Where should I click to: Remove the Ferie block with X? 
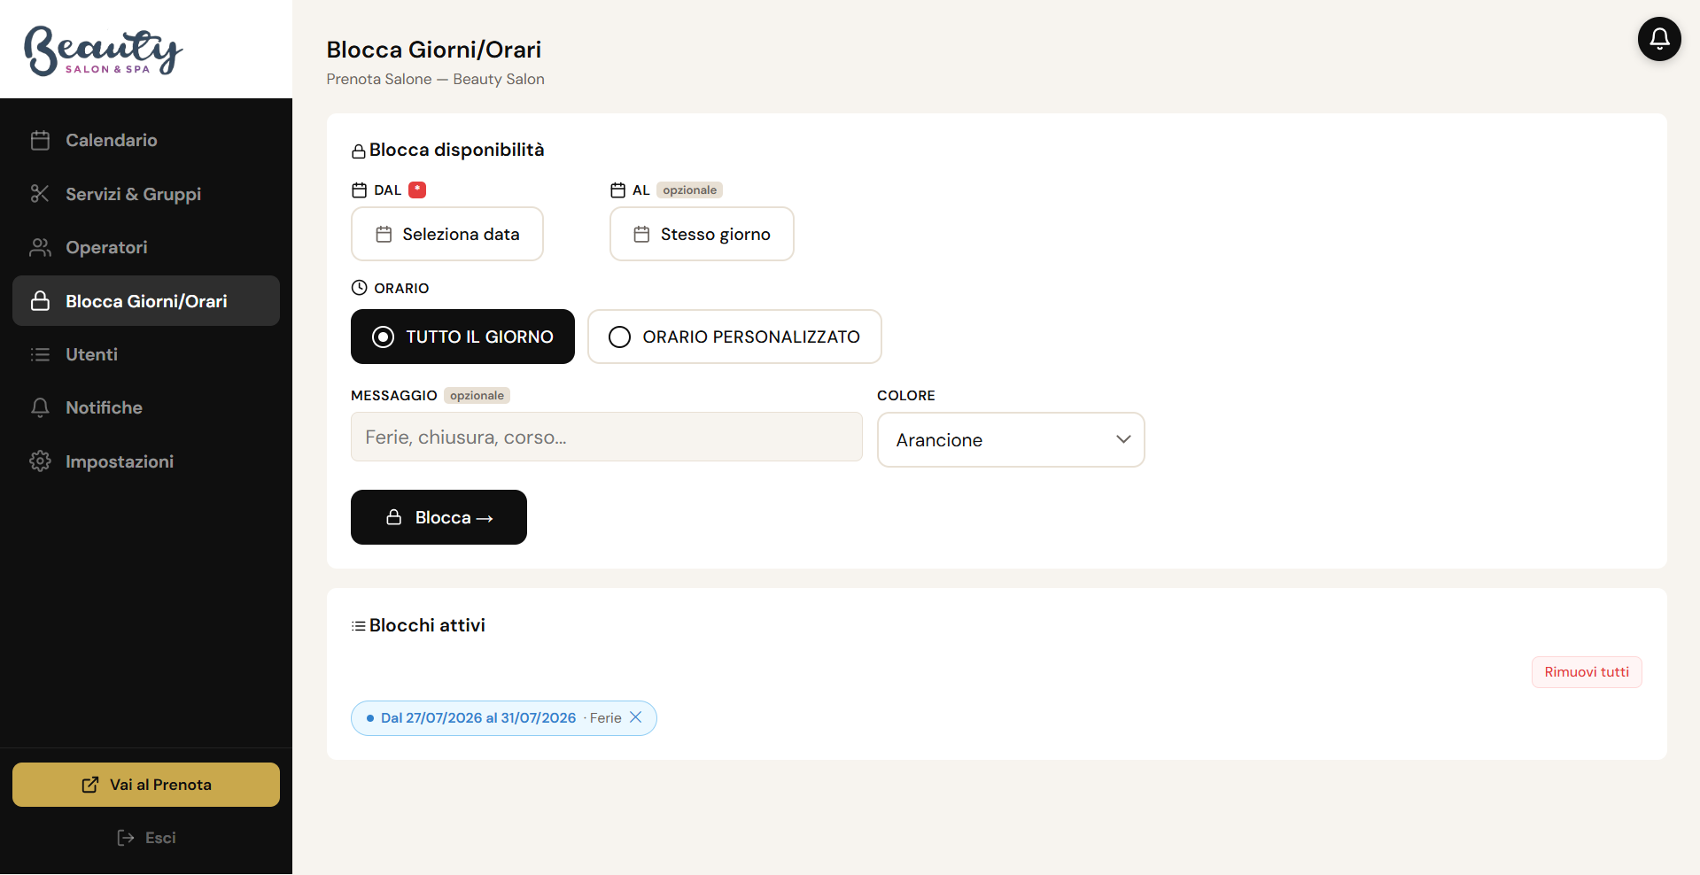click(635, 717)
